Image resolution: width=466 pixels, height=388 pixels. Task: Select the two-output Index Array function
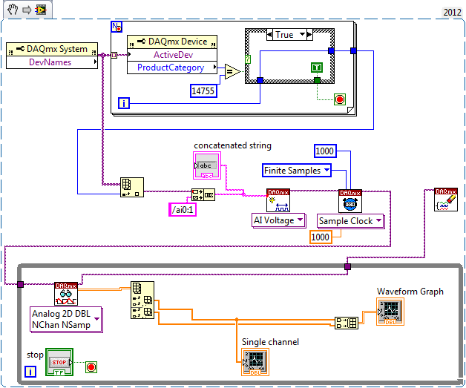click(x=142, y=300)
